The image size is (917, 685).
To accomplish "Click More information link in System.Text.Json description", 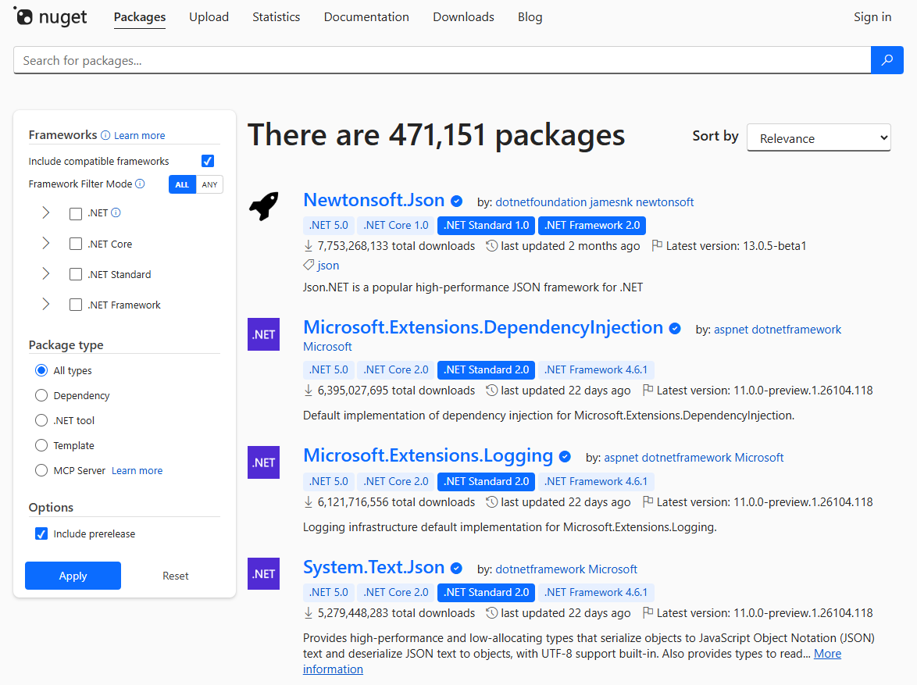I will (x=827, y=654).
